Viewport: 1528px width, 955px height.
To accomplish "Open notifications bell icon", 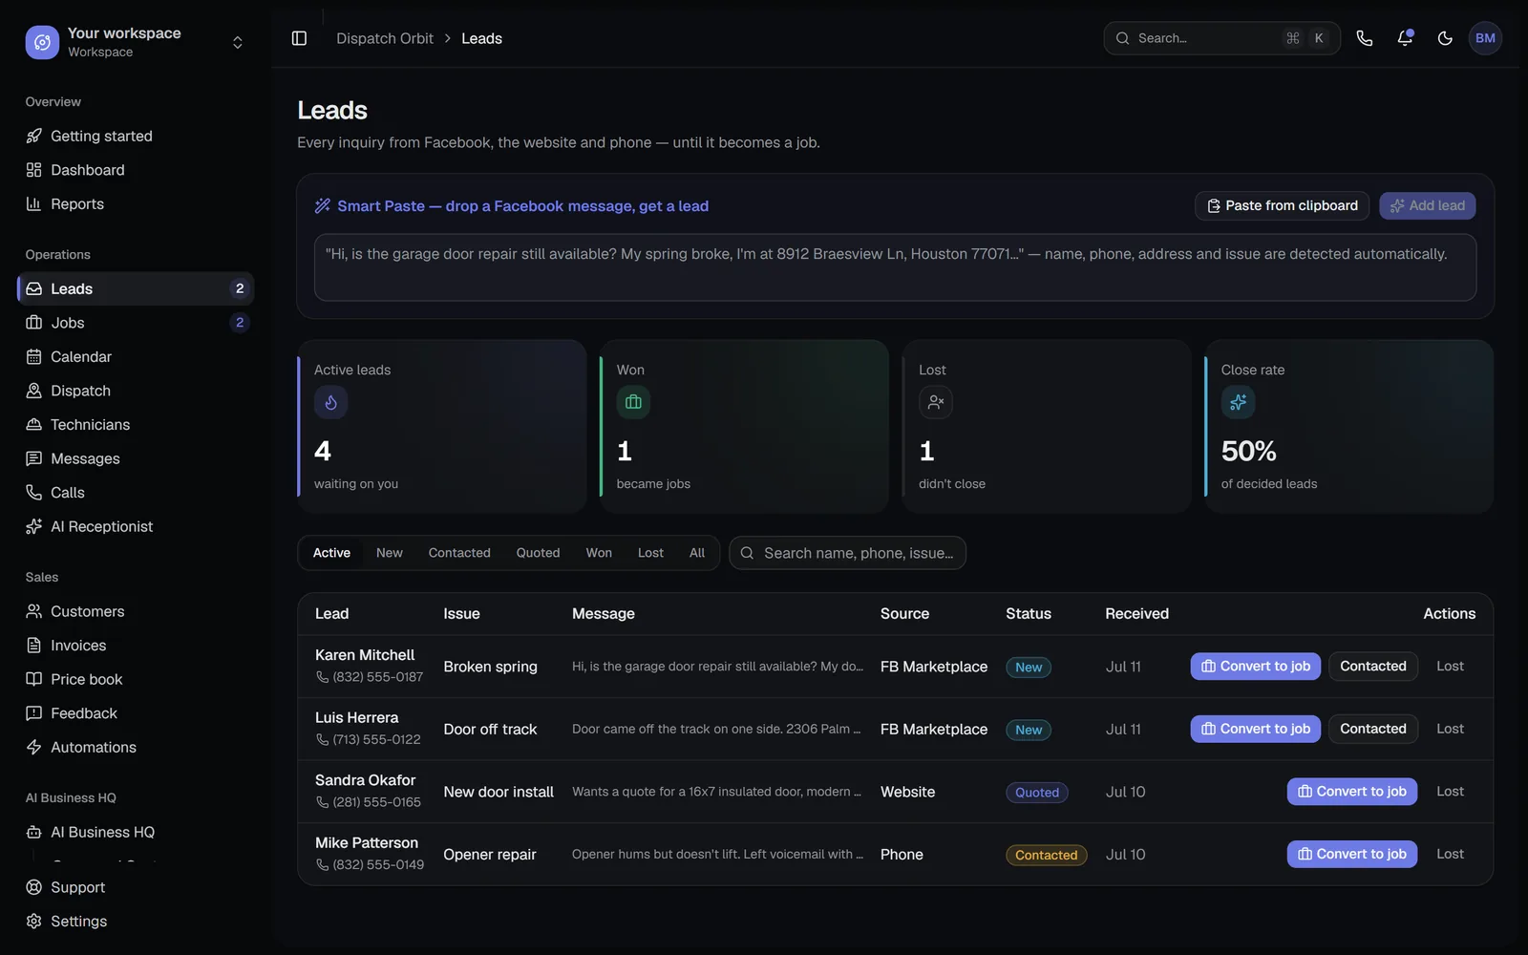I will point(1405,38).
